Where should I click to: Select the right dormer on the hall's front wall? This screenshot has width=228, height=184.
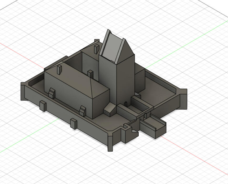click(83, 110)
